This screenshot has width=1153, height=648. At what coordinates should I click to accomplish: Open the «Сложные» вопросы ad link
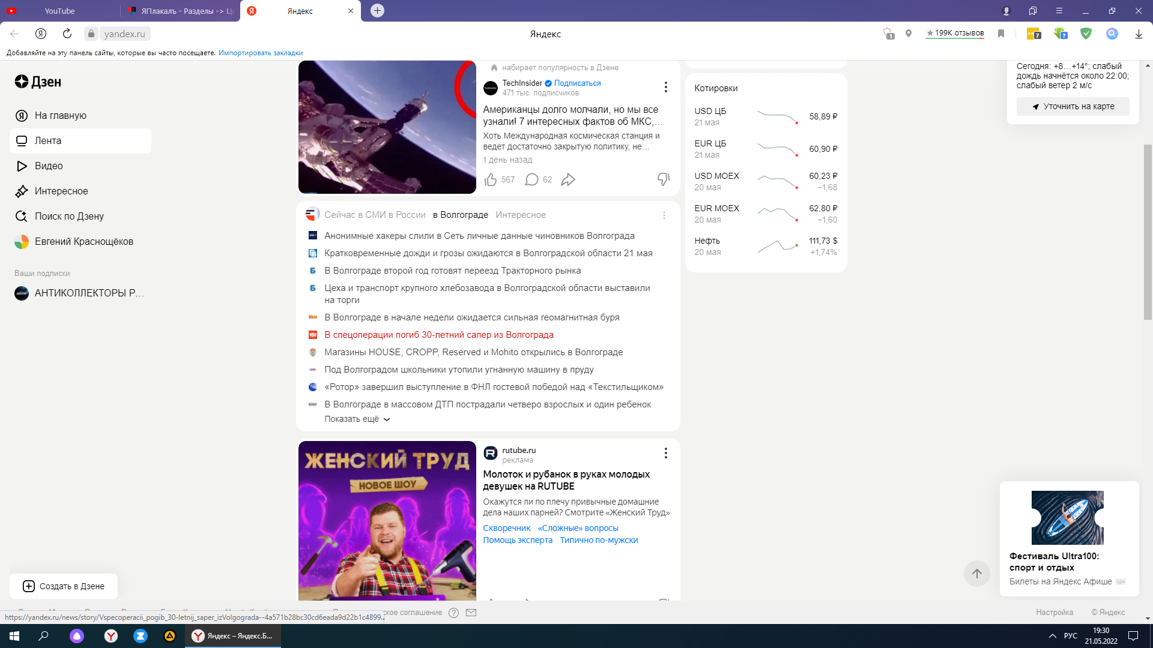[578, 529]
